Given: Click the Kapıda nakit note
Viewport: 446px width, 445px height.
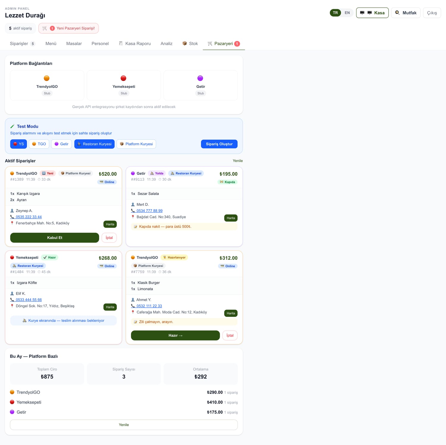Looking at the screenshot, I should pos(184,227).
